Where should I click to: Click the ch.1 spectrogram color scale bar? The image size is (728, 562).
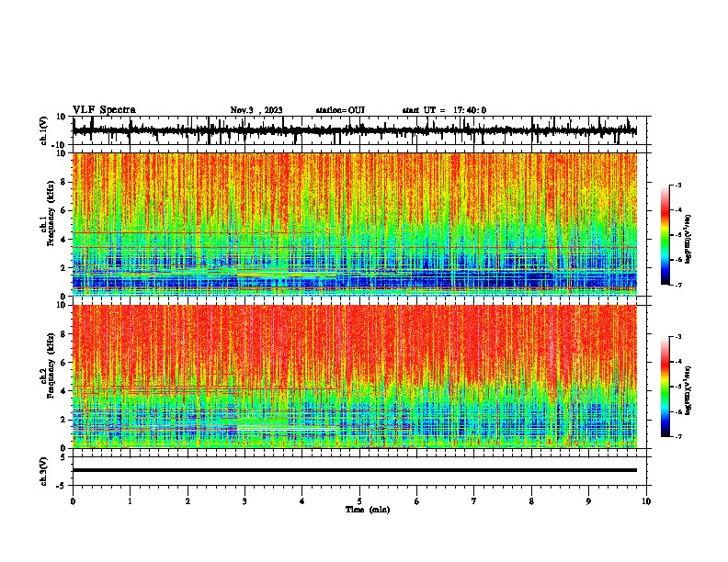point(665,235)
